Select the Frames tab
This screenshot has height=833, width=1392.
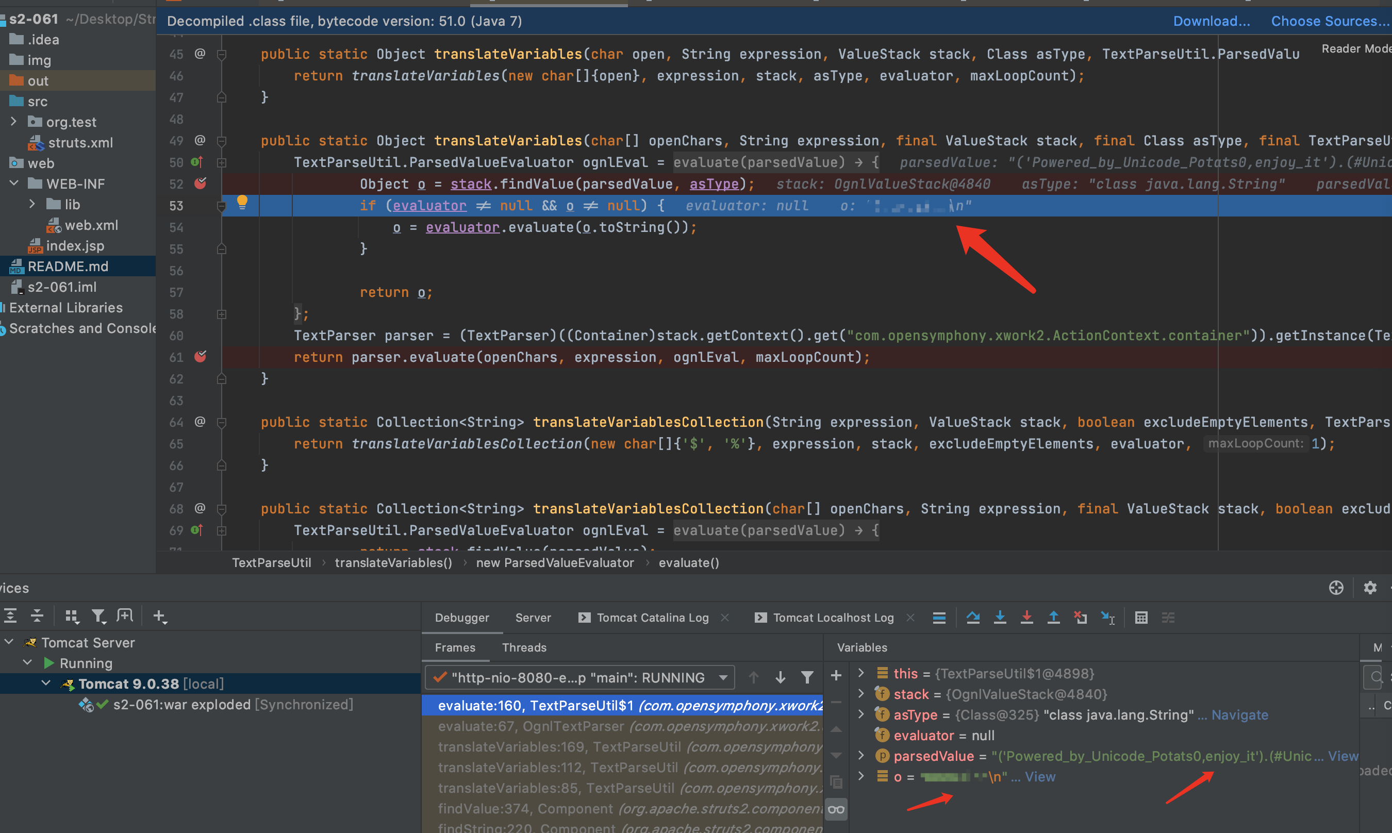(455, 647)
